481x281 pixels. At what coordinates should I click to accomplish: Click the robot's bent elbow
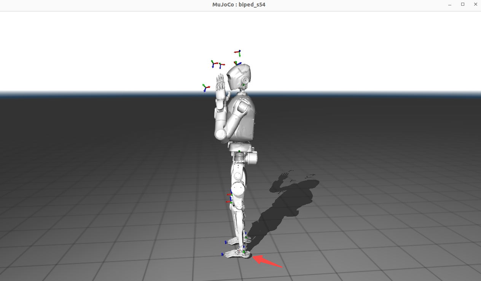coord(221,133)
